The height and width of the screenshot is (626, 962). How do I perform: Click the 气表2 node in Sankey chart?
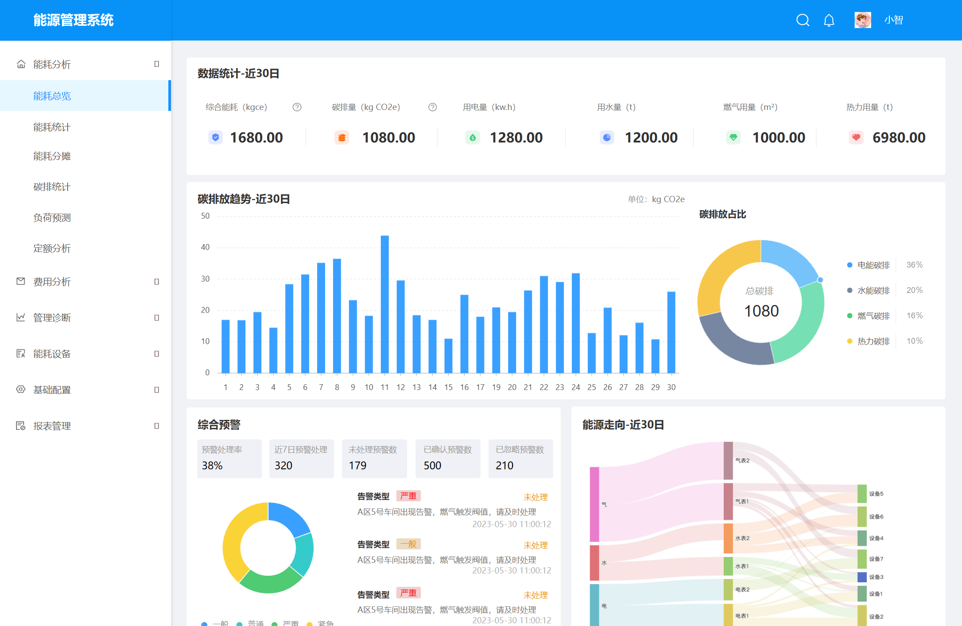728,460
